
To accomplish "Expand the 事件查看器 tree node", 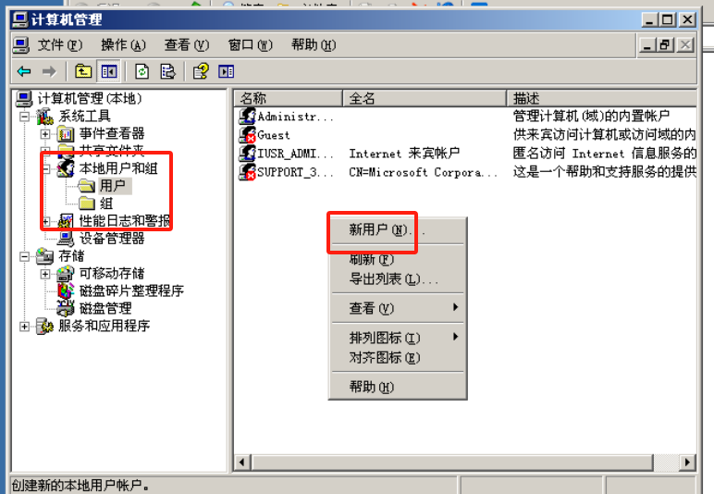I will click(45, 134).
